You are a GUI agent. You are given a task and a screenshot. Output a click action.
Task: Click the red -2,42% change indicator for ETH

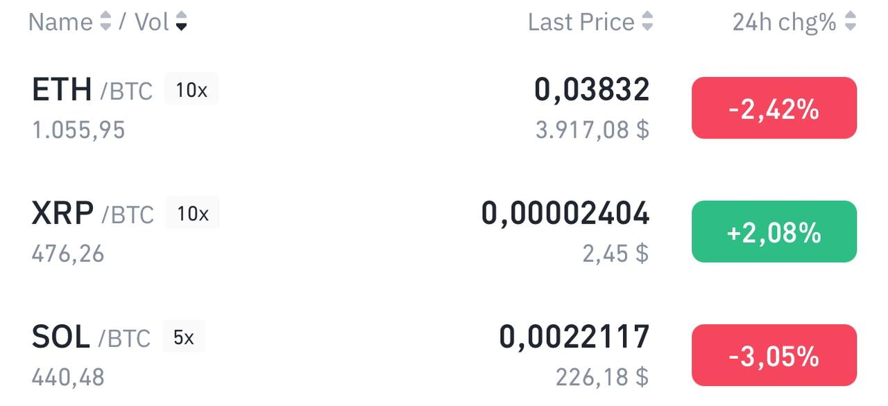(774, 107)
